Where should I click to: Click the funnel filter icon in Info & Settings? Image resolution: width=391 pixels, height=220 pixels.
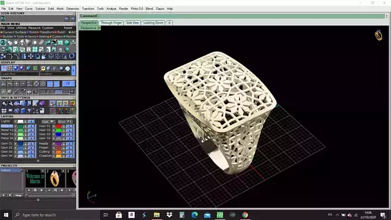(x=29, y=111)
